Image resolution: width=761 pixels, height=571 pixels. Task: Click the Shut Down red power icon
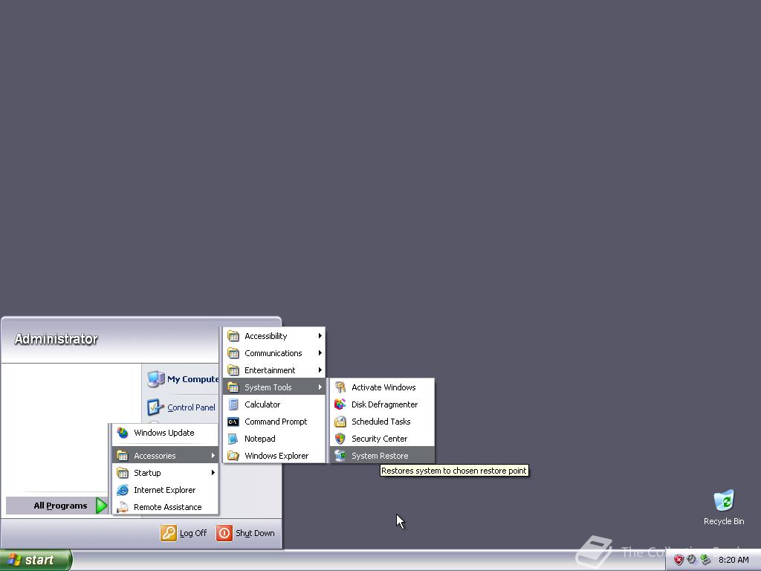point(224,532)
